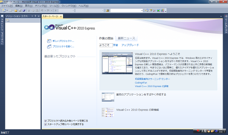
Task: Open the Solution Platforms combo box
Action: (89, 10)
